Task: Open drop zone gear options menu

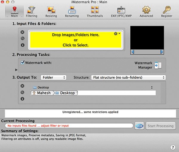Action: coord(117,34)
